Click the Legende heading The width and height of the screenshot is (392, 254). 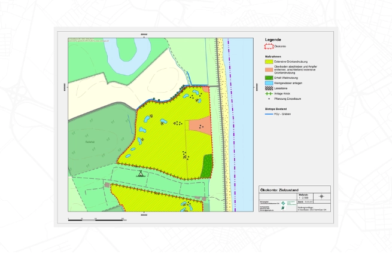[x=272, y=39]
